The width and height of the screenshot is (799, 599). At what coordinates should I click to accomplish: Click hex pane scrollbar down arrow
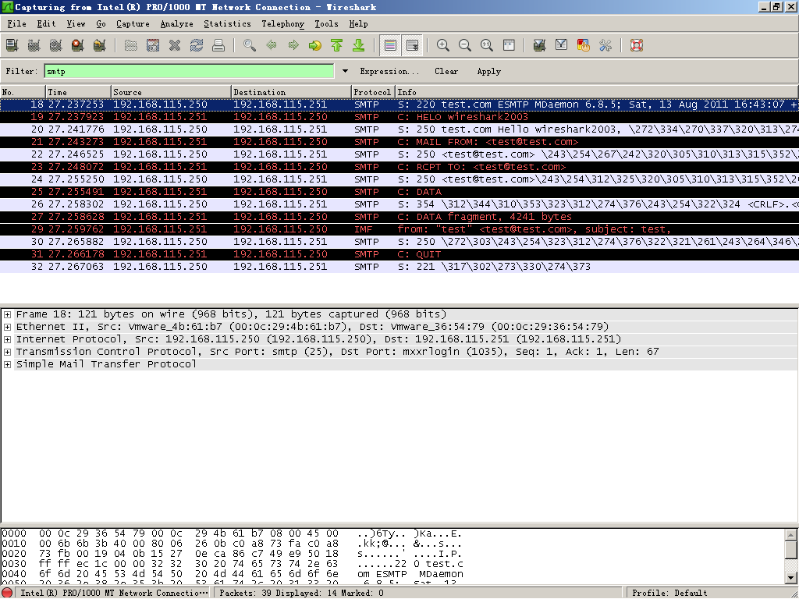coord(791,577)
